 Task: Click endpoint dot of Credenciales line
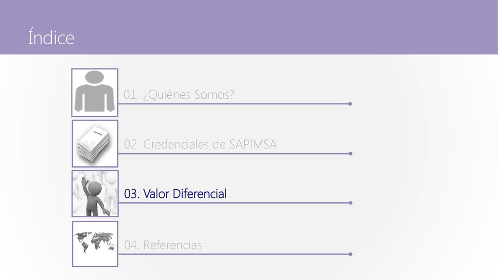click(x=351, y=154)
